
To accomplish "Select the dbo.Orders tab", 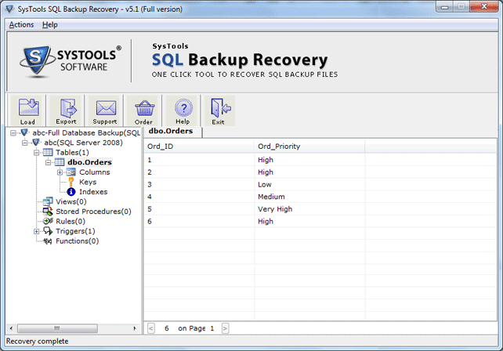I will pyautogui.click(x=171, y=132).
